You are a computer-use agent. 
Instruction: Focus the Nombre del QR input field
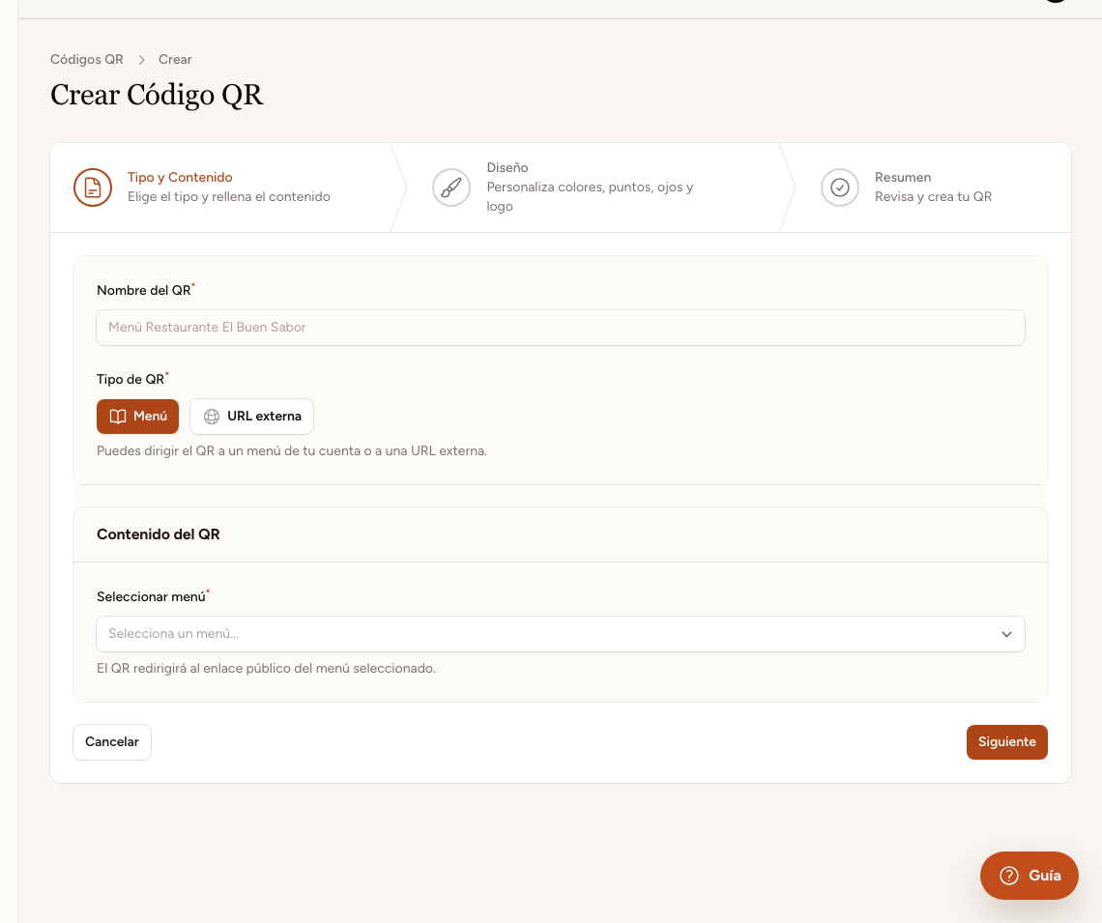pyautogui.click(x=560, y=328)
